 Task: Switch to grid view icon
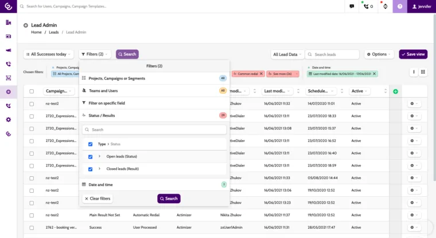(x=423, y=72)
